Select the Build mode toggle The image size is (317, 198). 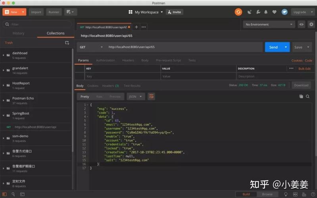[x=246, y=194]
